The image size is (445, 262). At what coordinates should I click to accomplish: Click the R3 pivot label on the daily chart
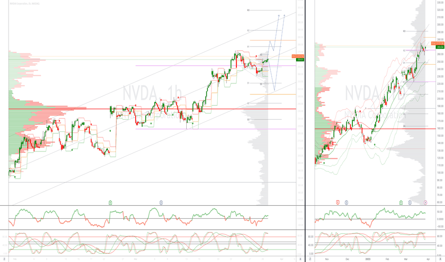(404, 31)
